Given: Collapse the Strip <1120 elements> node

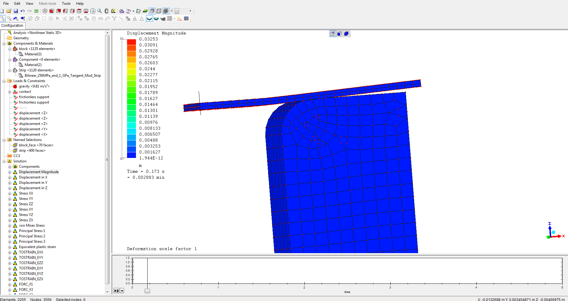Looking at the screenshot, I should (x=10, y=70).
